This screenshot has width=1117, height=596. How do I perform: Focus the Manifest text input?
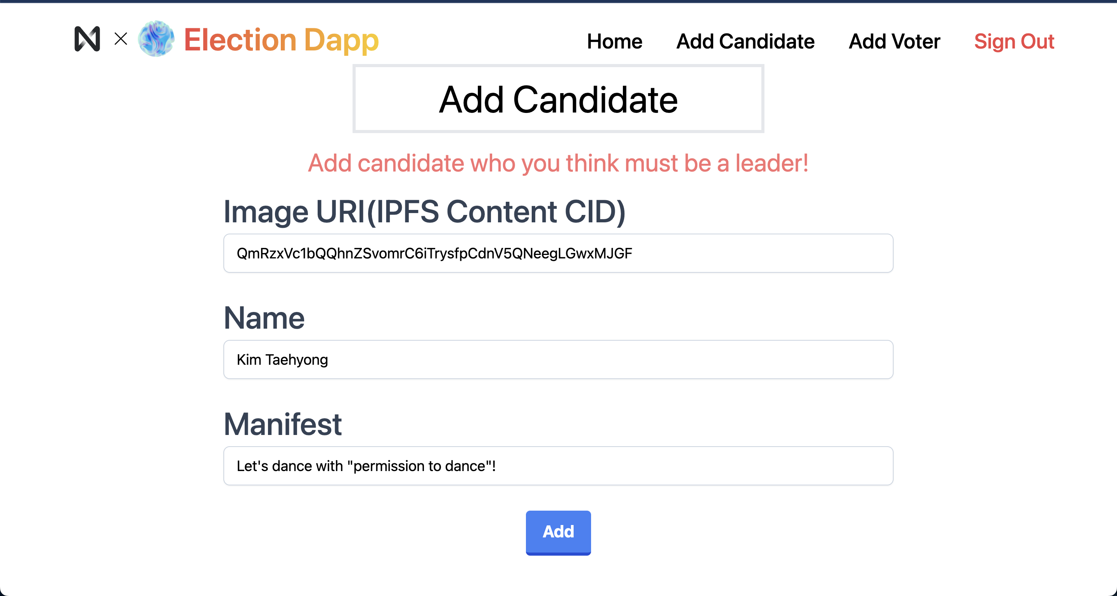[558, 466]
